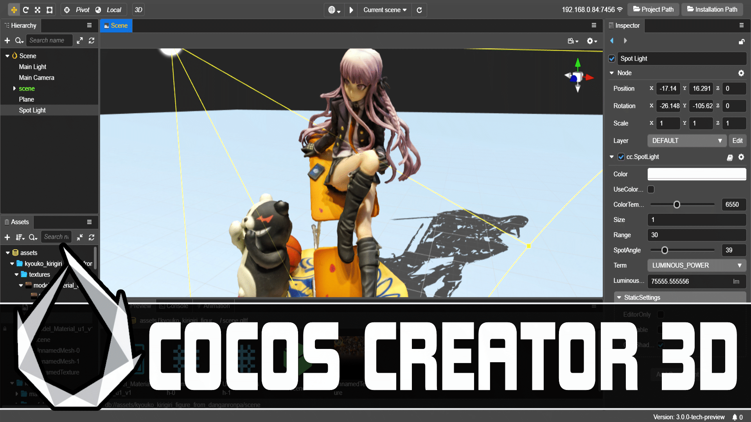
Task: Refresh the Hierarchy panel
Action: (x=92, y=41)
